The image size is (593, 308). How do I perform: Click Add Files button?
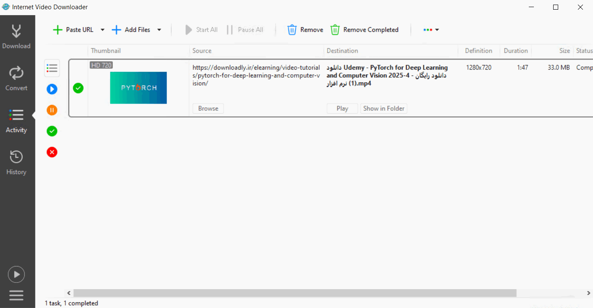point(131,30)
